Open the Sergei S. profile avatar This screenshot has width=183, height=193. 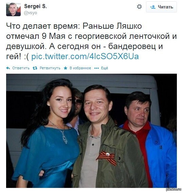[x=13, y=9]
